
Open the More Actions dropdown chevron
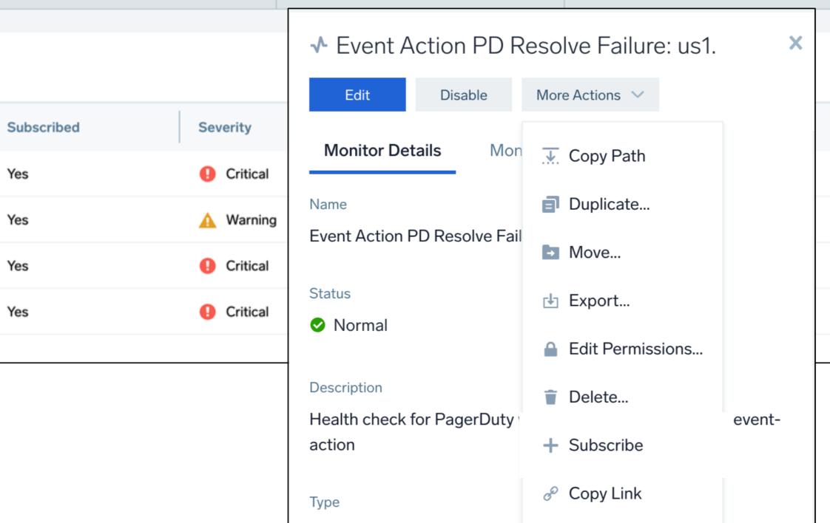pos(638,95)
